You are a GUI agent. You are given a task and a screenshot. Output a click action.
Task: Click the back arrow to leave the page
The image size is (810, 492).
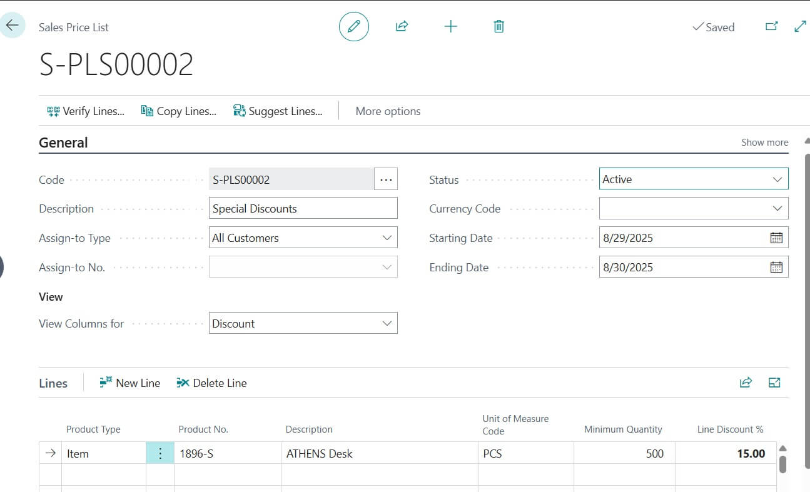point(13,25)
